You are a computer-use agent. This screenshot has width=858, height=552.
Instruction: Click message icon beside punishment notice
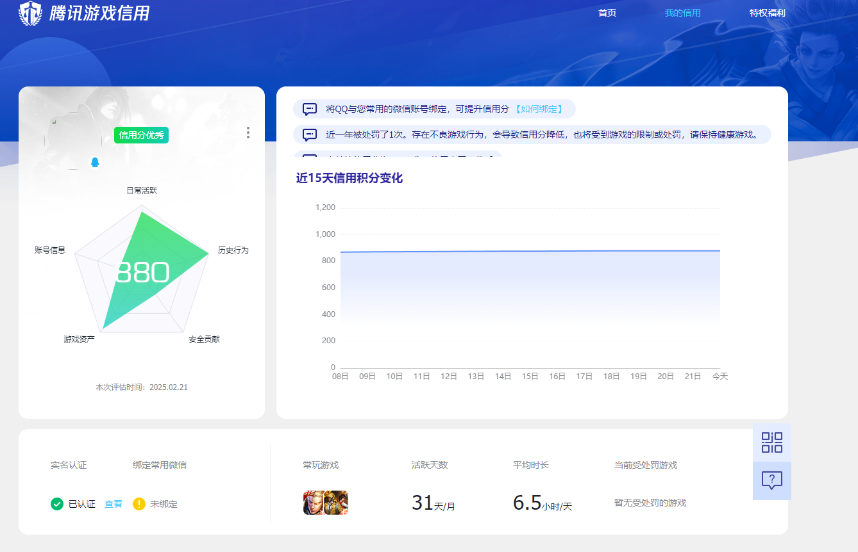[x=310, y=134]
